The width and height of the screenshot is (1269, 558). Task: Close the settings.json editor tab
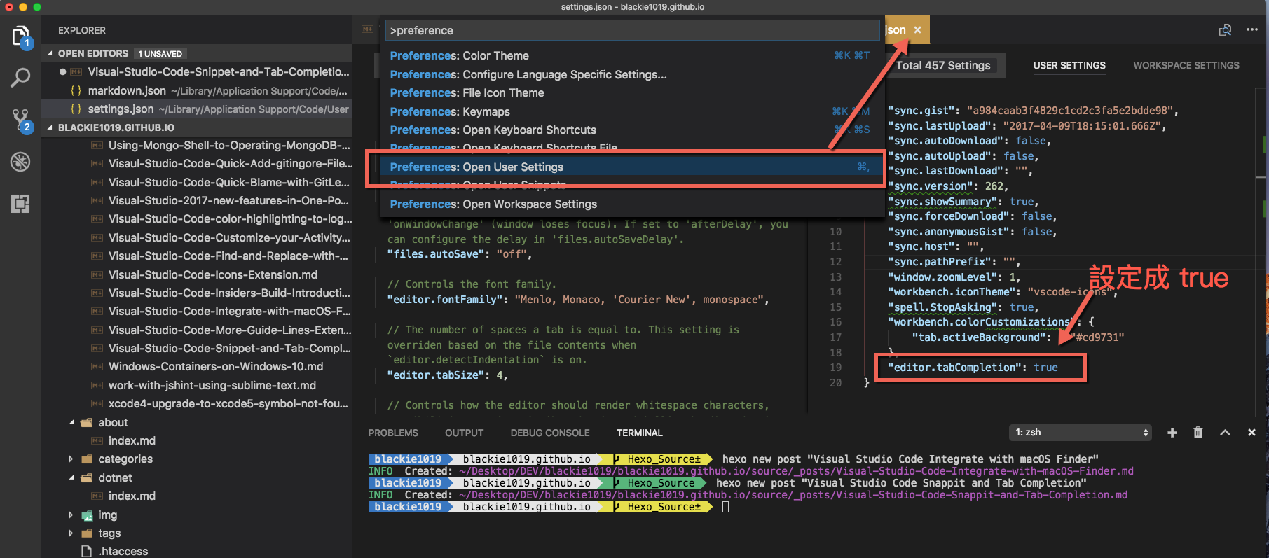(x=917, y=30)
